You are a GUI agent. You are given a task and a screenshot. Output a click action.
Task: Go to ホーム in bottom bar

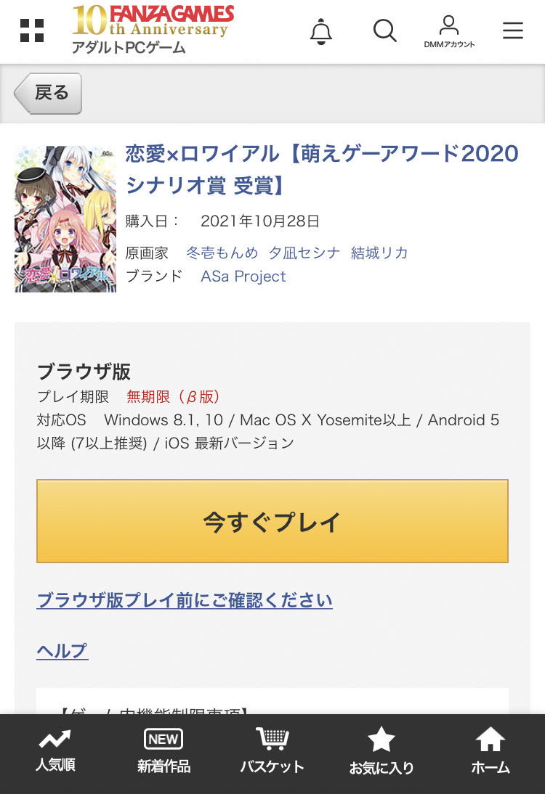490,752
